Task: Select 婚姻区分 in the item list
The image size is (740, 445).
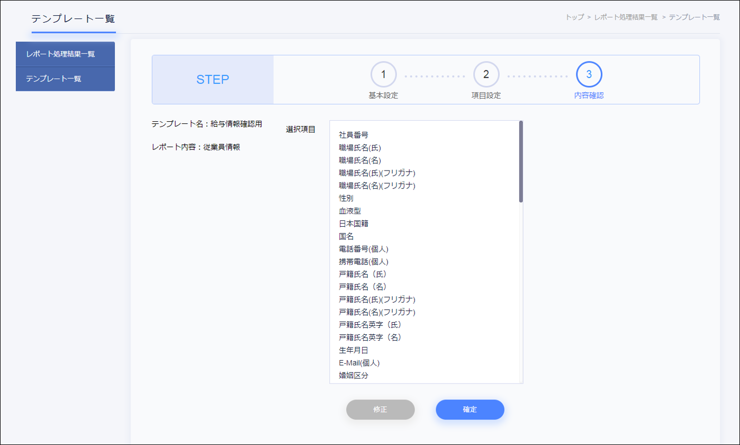Action: 354,376
